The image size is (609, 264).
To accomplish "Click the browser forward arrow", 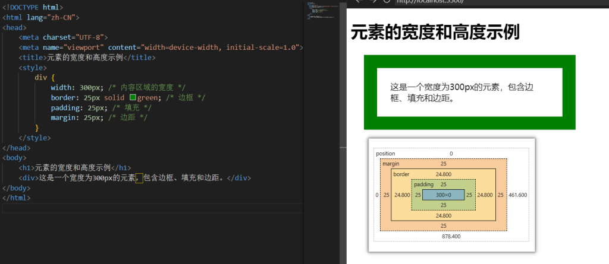I will pos(372,2).
